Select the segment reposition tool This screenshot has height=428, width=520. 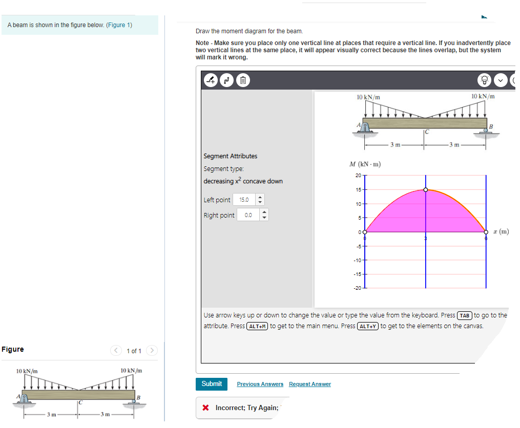[227, 80]
